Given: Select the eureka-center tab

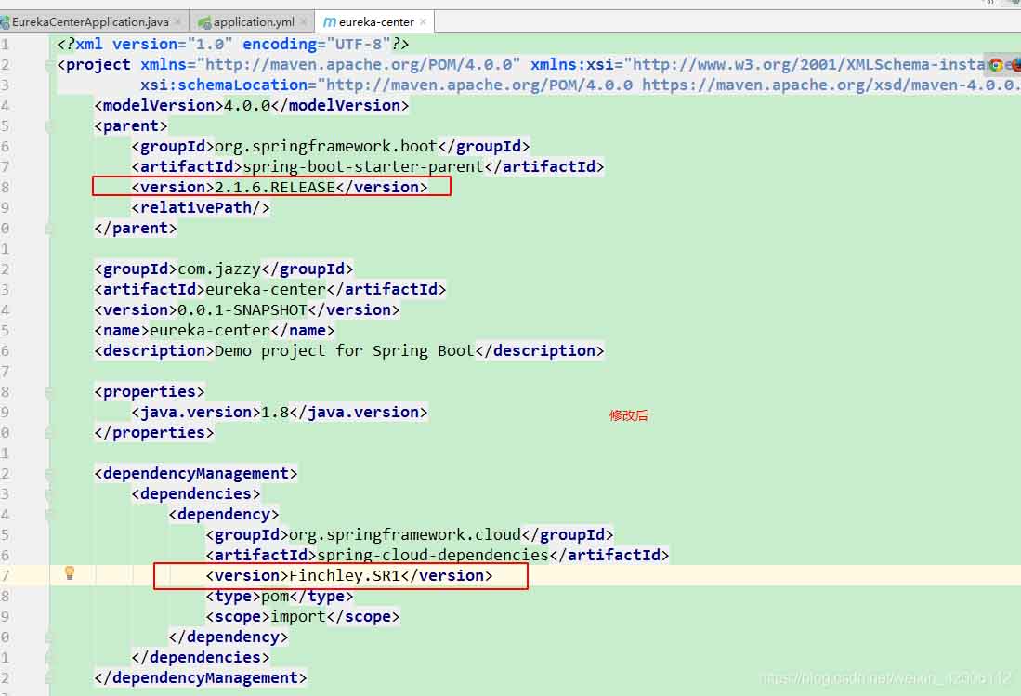Looking at the screenshot, I should point(375,22).
